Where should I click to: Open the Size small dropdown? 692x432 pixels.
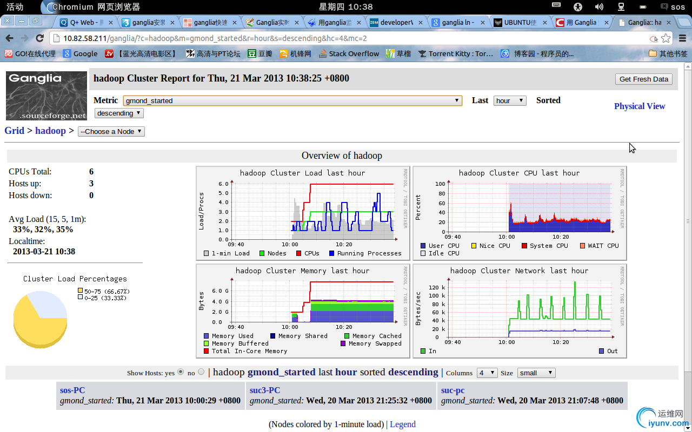tap(536, 373)
